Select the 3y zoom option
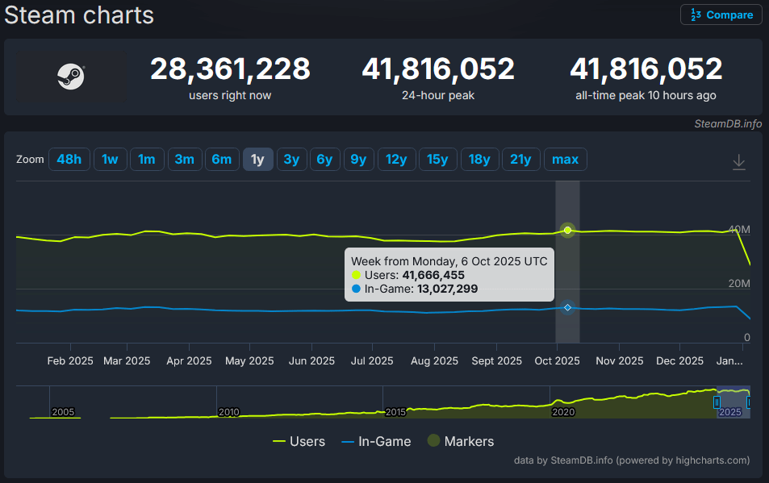769x483 pixels. [291, 160]
